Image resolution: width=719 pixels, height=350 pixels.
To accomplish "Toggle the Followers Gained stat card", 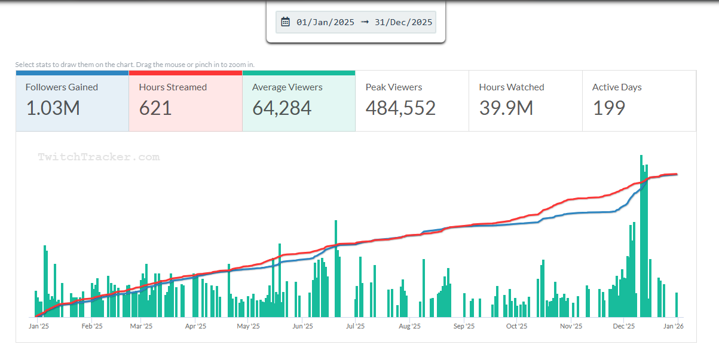I will 72,101.
